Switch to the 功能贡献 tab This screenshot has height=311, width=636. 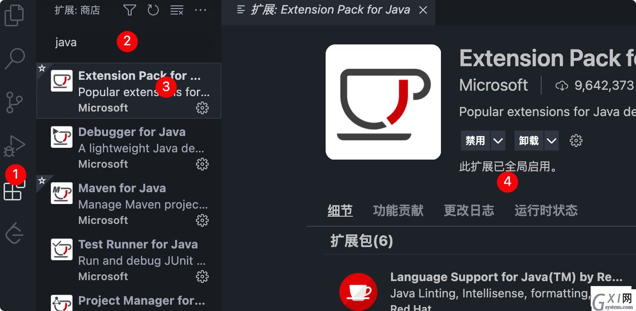click(x=398, y=210)
